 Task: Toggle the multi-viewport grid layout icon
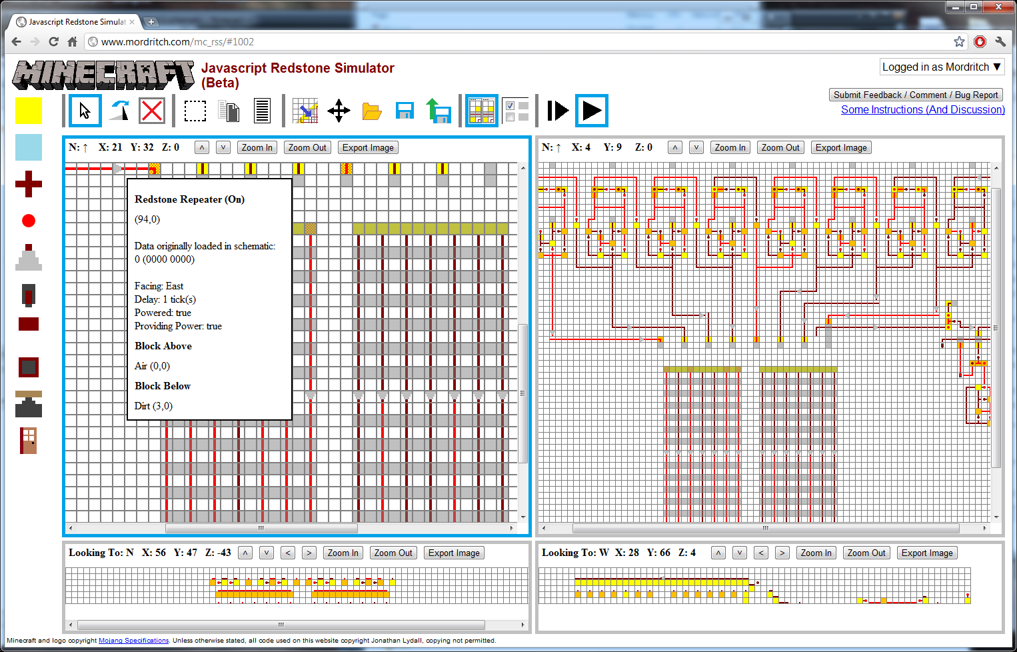pyautogui.click(x=482, y=111)
